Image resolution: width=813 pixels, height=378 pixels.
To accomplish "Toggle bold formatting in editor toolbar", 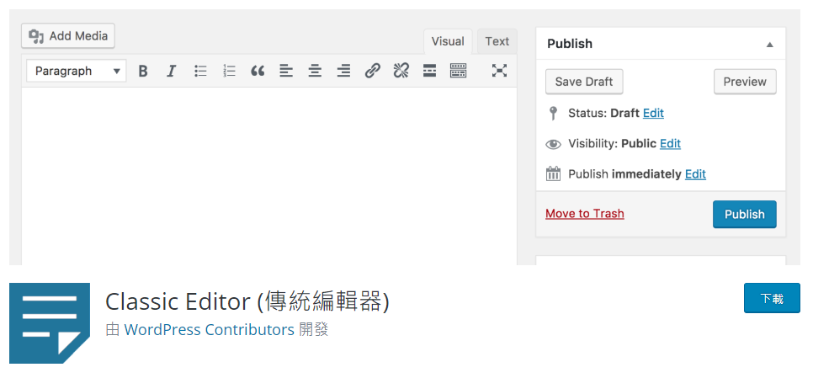I will tap(143, 71).
